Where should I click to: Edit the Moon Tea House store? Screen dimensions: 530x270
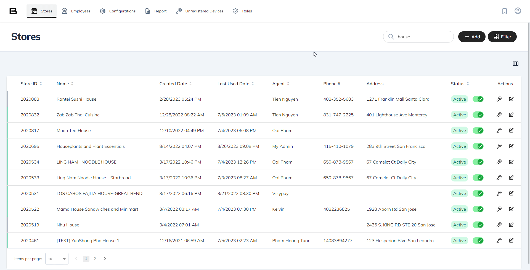coord(511,130)
